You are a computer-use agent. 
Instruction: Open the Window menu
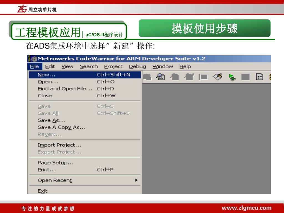pos(163,67)
